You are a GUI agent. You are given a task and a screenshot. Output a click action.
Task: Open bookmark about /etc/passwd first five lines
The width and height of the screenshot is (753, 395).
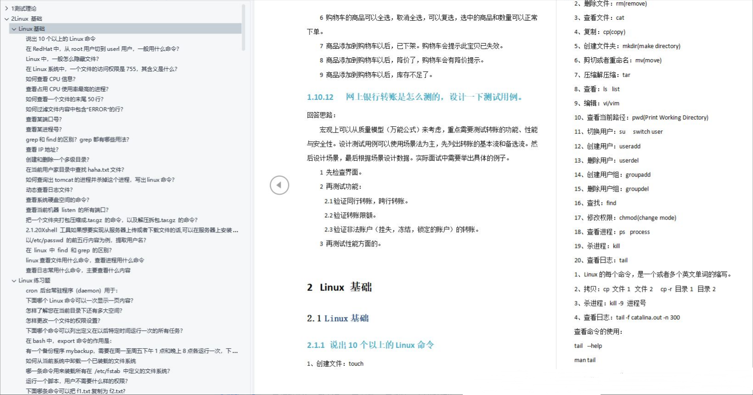[x=86, y=241]
